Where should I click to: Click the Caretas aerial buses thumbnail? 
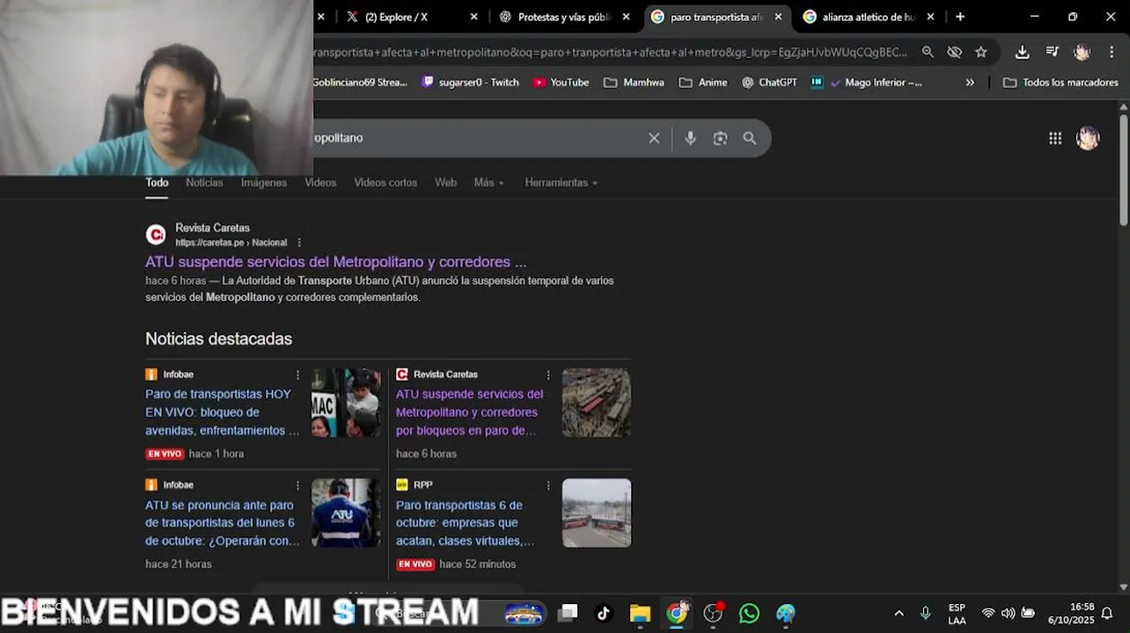pyautogui.click(x=597, y=403)
